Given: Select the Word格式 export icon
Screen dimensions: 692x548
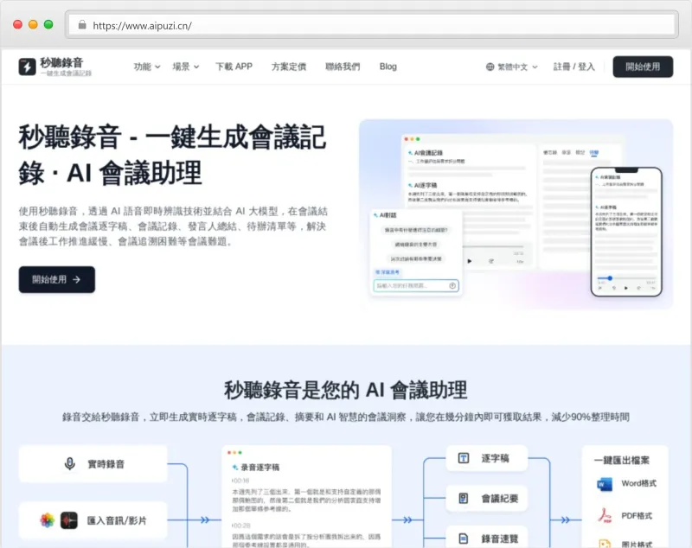Looking at the screenshot, I should point(605,484).
